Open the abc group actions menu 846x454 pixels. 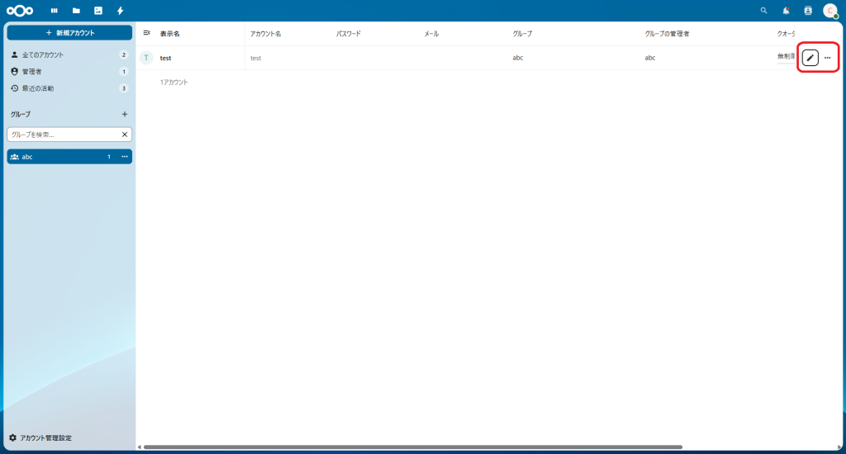click(125, 157)
